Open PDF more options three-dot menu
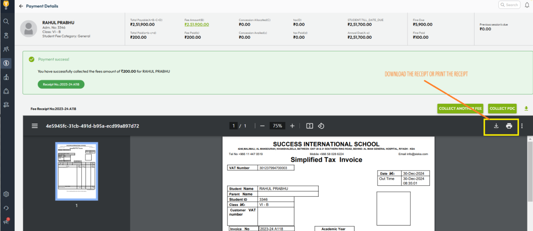Screen dimensions: 533x231 point(522,126)
